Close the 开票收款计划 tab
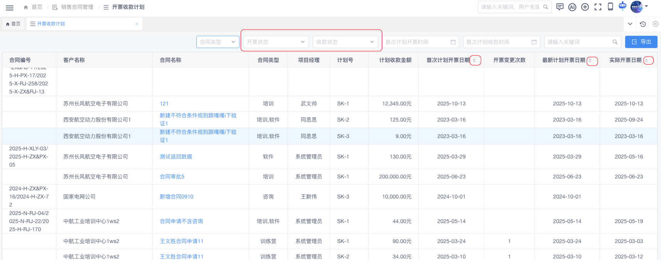 click(x=137, y=24)
